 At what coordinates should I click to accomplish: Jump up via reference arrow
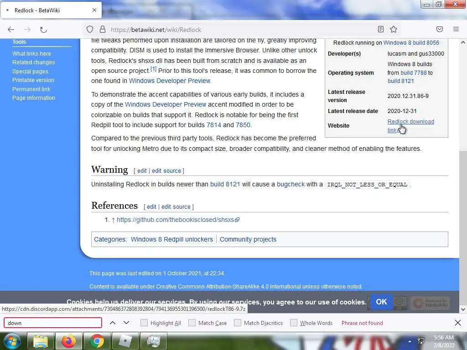113,220
